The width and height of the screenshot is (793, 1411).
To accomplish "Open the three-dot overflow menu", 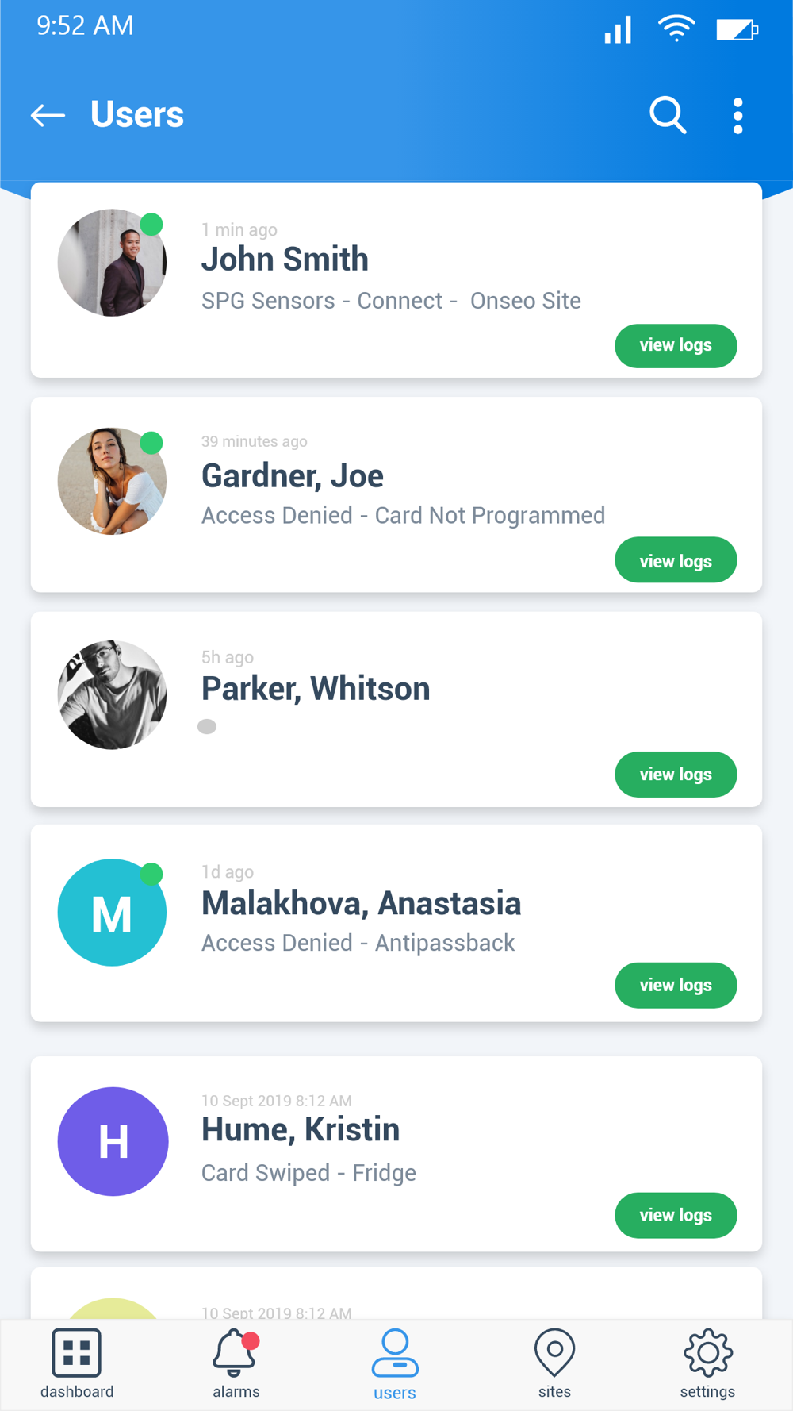I will click(737, 116).
